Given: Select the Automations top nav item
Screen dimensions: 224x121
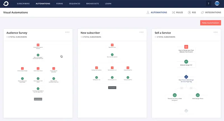Looking at the screenshot, I should [43, 4].
